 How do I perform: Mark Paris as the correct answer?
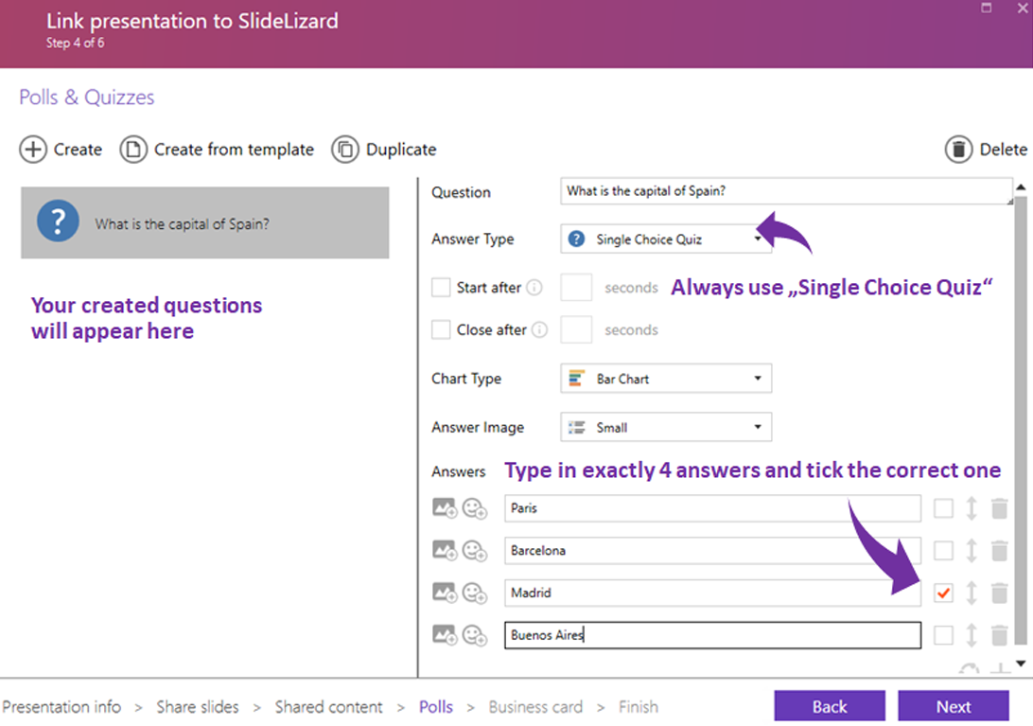[943, 508]
